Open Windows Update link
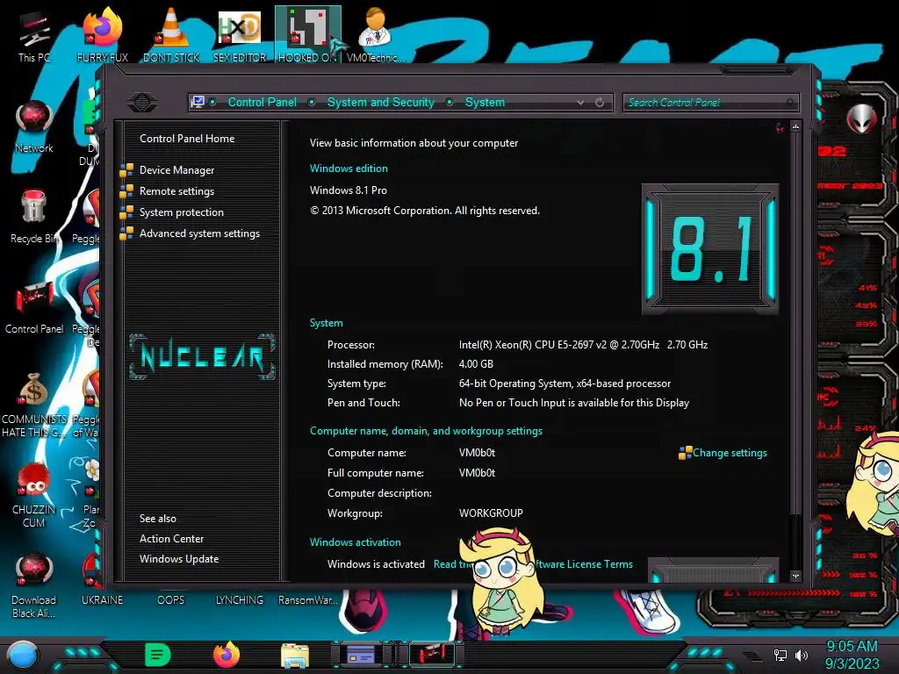The width and height of the screenshot is (899, 674). [x=179, y=559]
